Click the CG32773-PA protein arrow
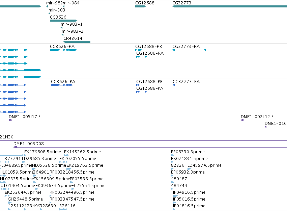 (x=174, y=85)
